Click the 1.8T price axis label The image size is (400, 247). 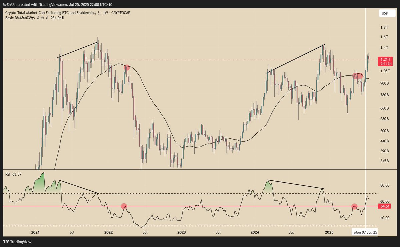click(x=384, y=28)
